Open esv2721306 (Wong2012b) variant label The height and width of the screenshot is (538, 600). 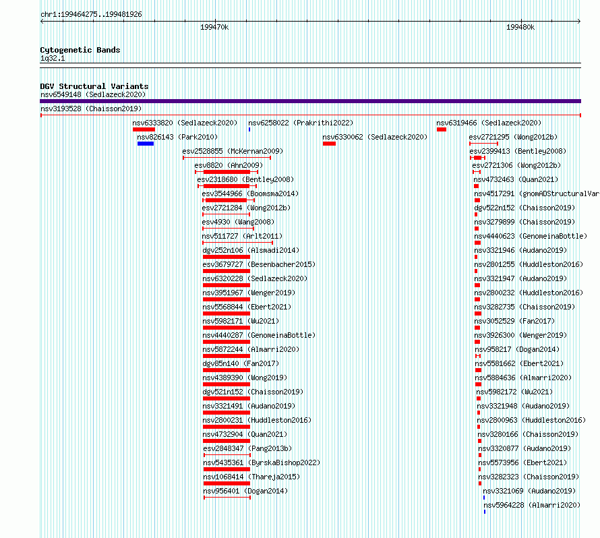(x=516, y=165)
